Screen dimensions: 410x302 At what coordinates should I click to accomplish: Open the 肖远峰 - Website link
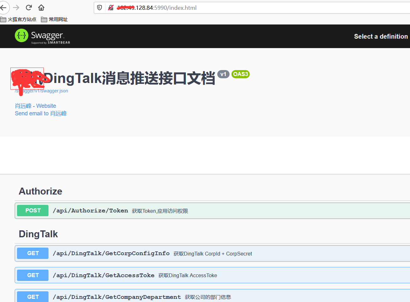pyautogui.click(x=36, y=106)
